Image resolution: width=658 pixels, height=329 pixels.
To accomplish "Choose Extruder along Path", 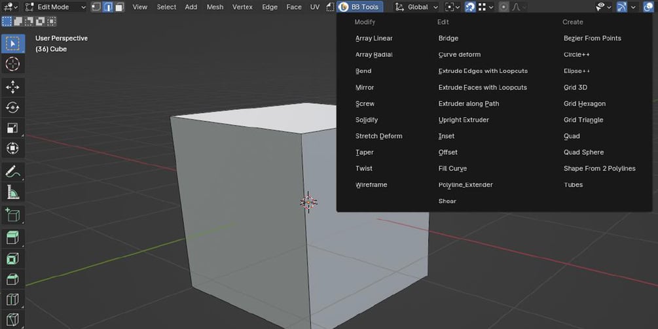I will pos(469,103).
